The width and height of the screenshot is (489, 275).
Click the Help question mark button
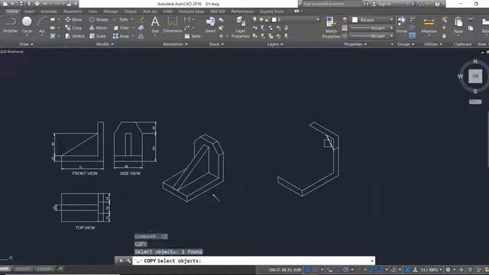tap(437, 4)
